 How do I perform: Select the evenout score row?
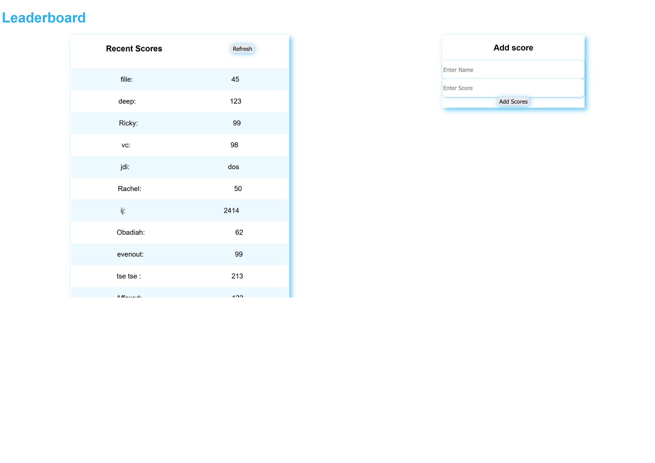click(x=180, y=254)
